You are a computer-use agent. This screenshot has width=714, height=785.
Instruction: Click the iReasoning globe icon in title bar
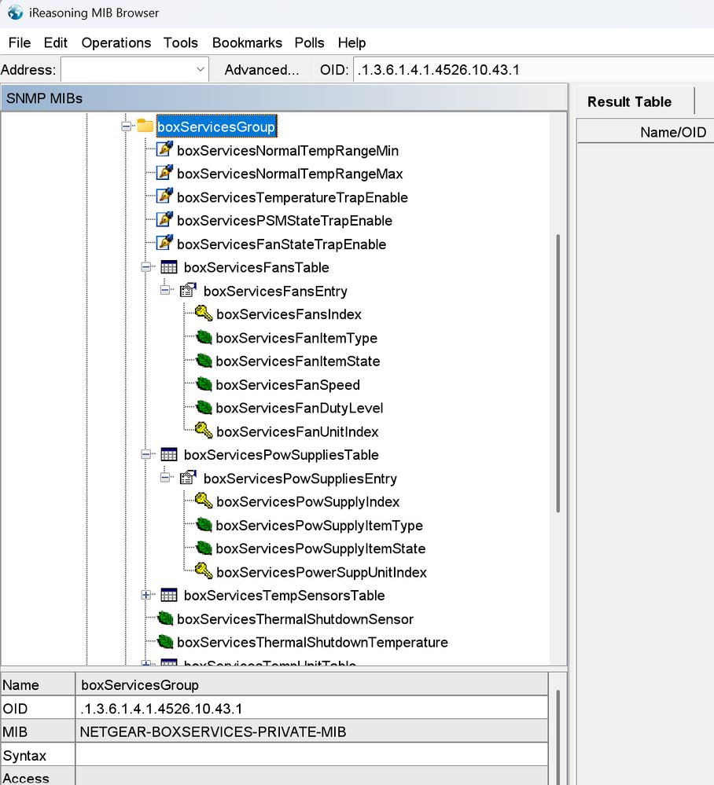pyautogui.click(x=15, y=13)
